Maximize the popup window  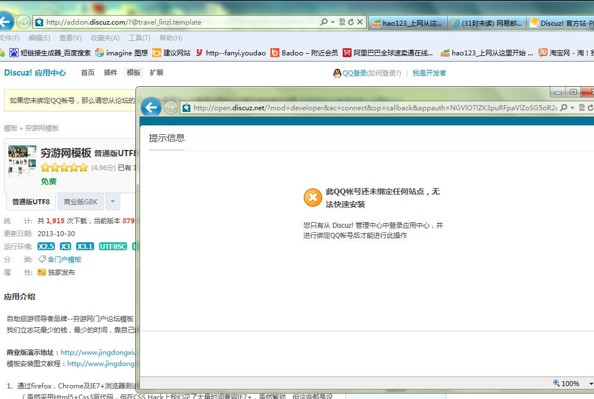[x=573, y=92]
